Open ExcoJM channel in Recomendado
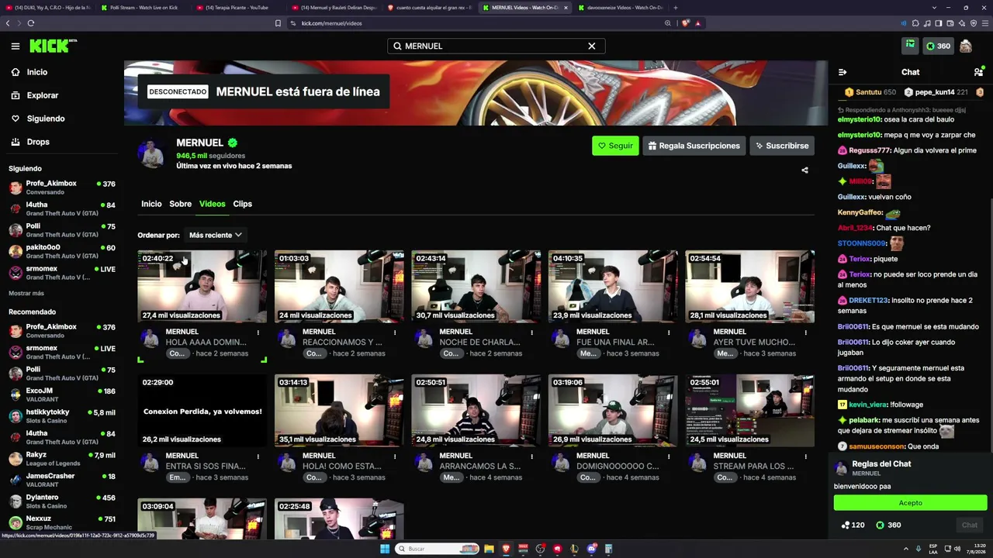 [x=62, y=395]
